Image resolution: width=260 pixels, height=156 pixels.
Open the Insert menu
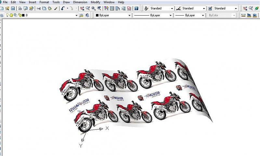point(32,2)
